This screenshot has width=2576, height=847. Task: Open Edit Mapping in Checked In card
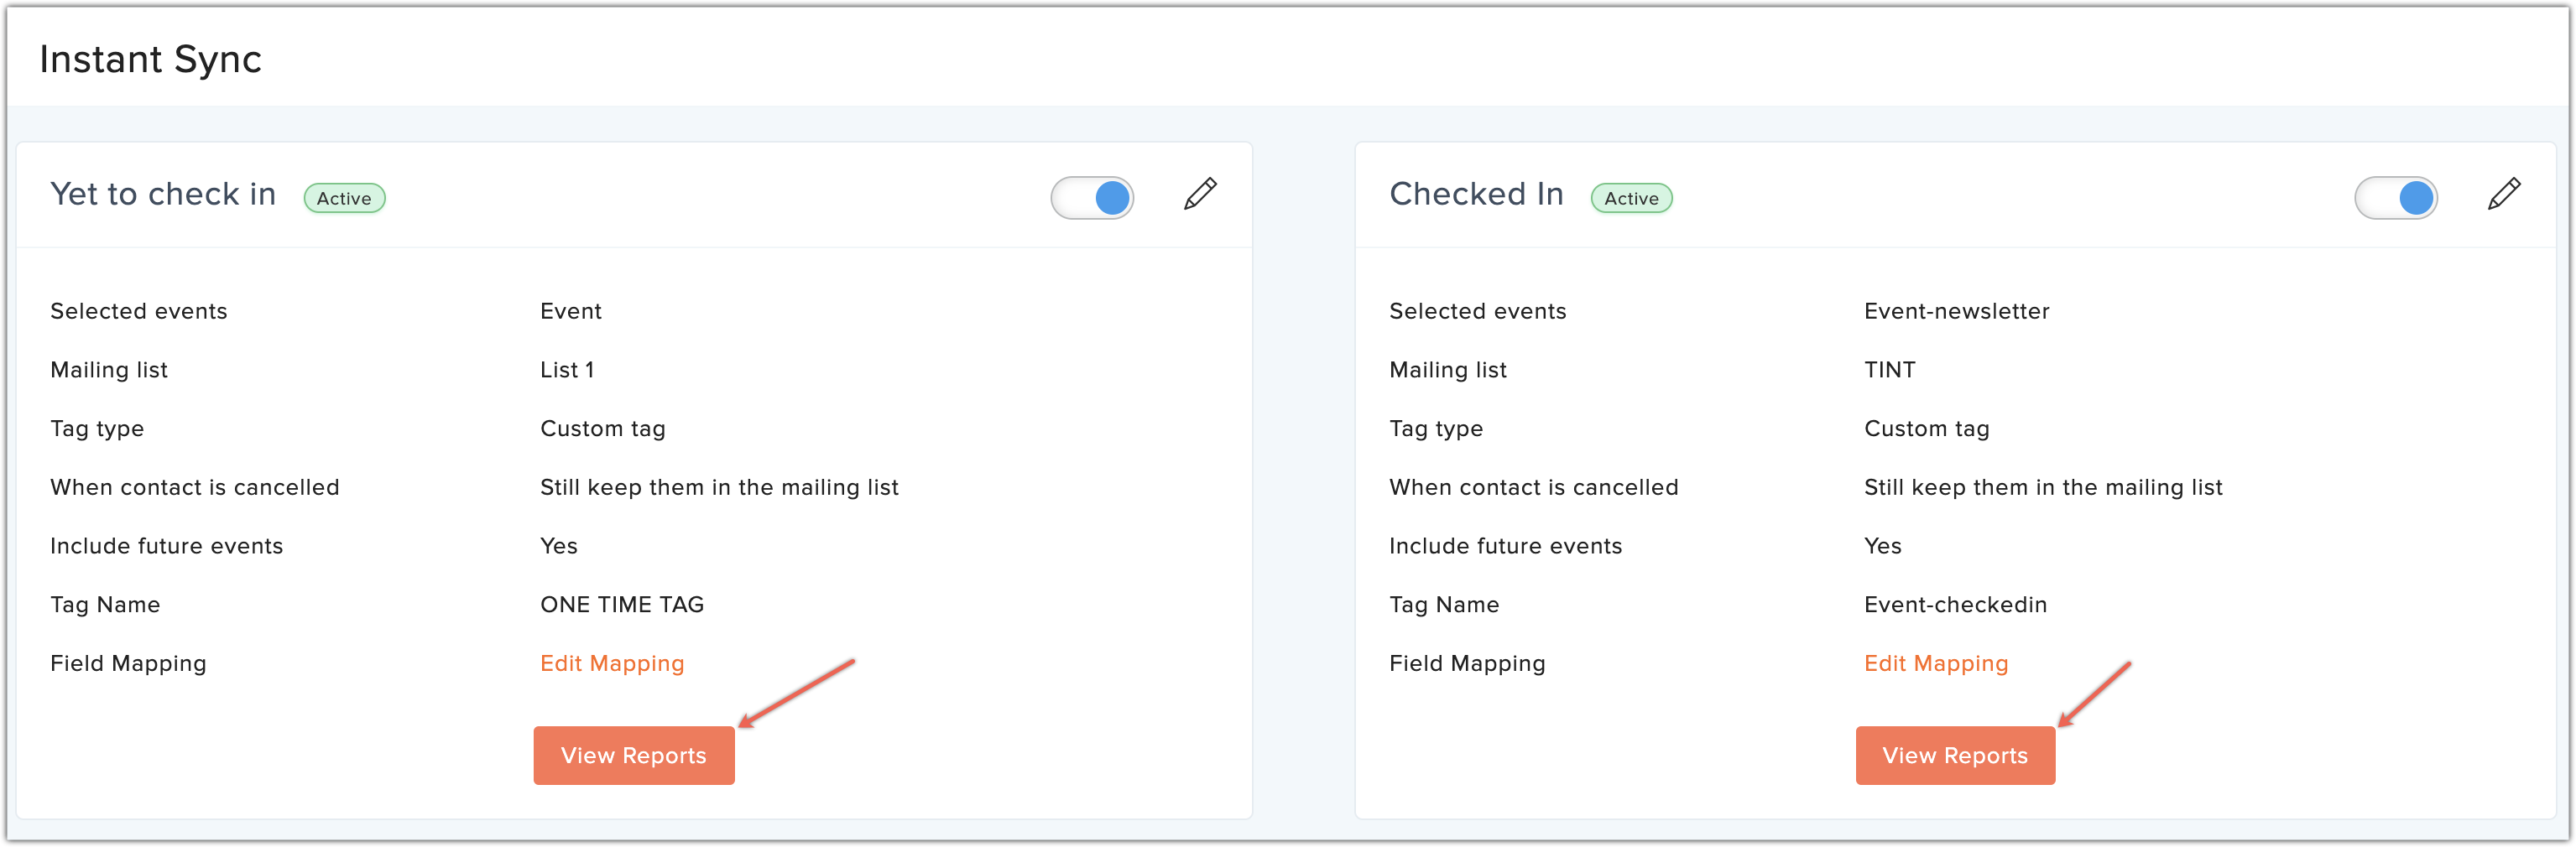(1935, 663)
